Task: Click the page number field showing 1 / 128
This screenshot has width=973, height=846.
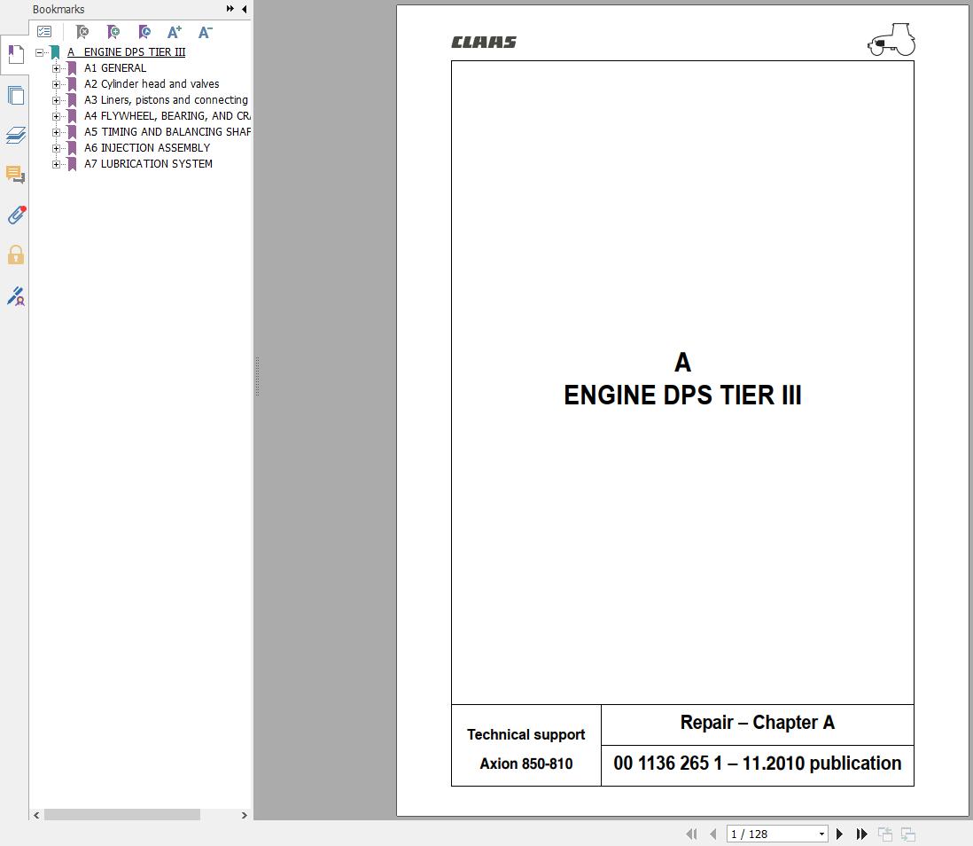Action: [x=771, y=834]
